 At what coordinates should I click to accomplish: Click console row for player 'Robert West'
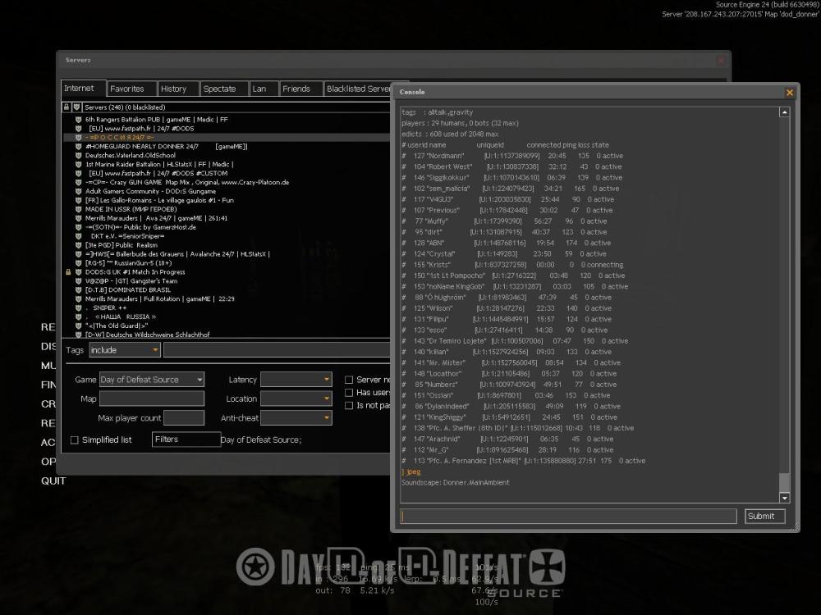[x=511, y=166]
